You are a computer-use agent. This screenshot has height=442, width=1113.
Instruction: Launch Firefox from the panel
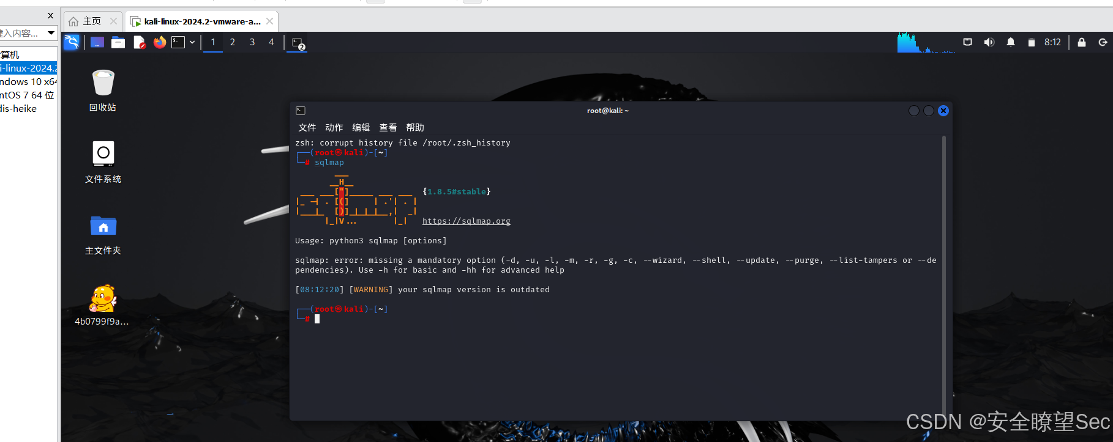(160, 42)
